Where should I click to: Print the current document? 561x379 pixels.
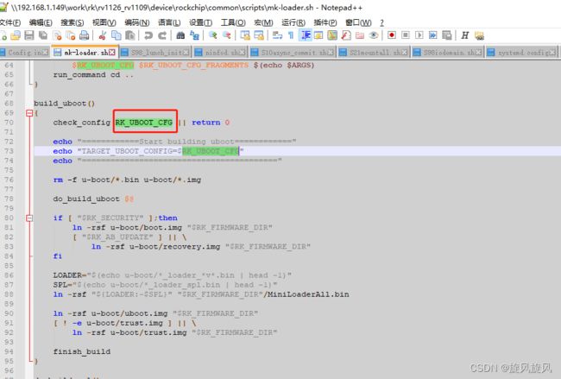(x=84, y=35)
